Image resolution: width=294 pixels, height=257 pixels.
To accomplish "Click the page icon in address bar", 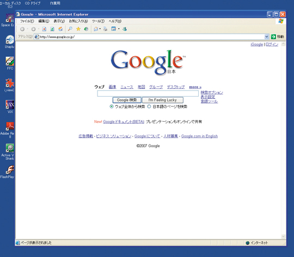I will coord(37,37).
